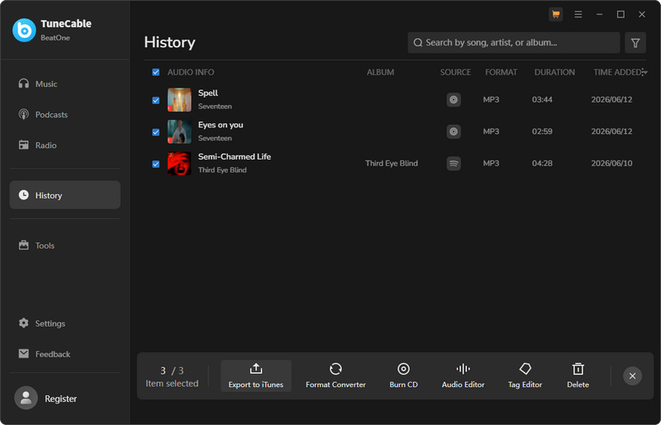Toggle the select-all checkbox in header
Viewport: 661px width, 425px height.
click(x=155, y=72)
